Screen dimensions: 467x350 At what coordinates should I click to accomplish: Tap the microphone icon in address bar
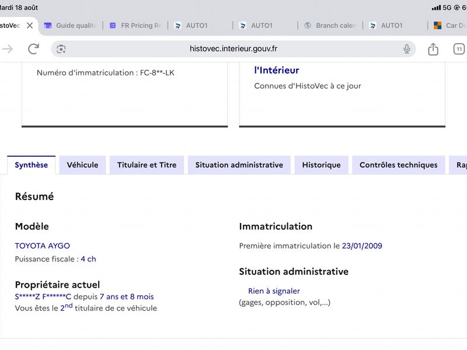point(406,49)
